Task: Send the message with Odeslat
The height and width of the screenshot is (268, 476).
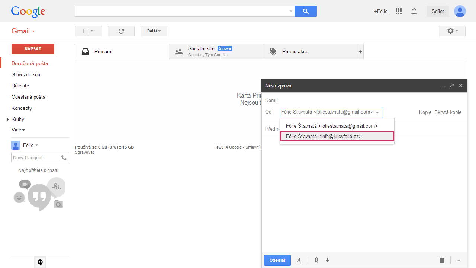Action: (277, 260)
